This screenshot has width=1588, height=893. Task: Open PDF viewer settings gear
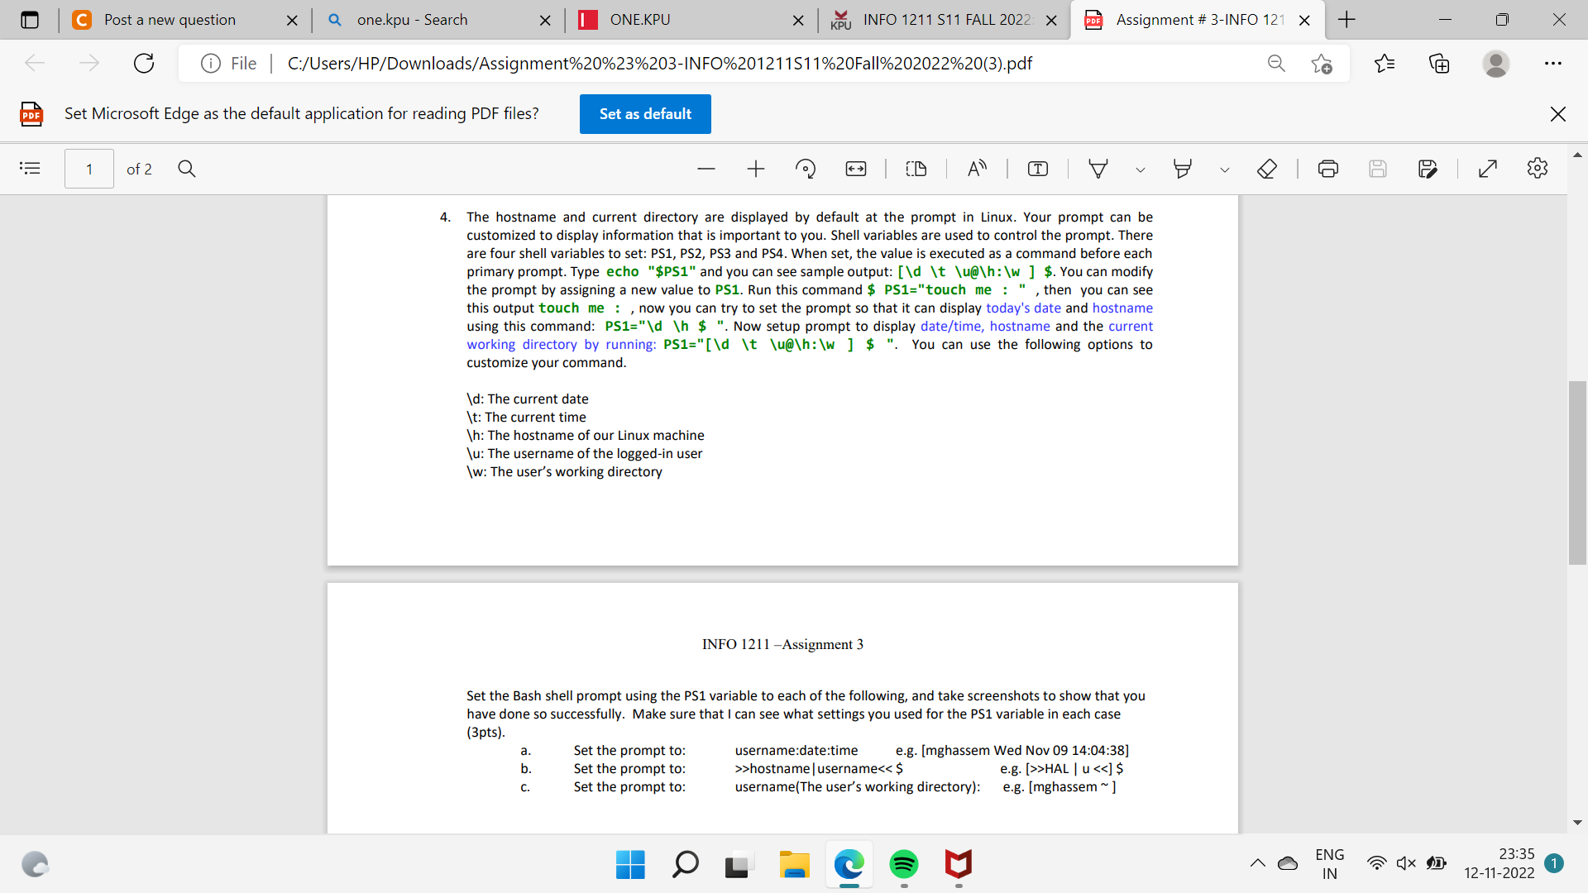[1538, 169]
